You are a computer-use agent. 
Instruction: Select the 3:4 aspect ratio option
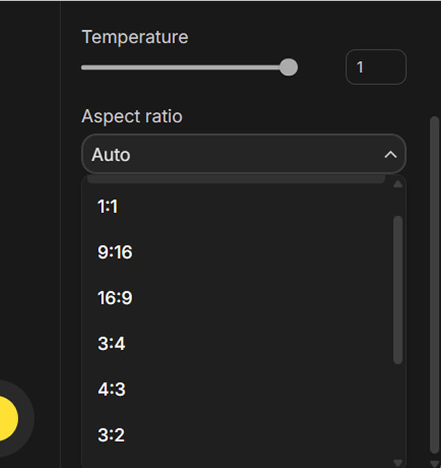[111, 344]
